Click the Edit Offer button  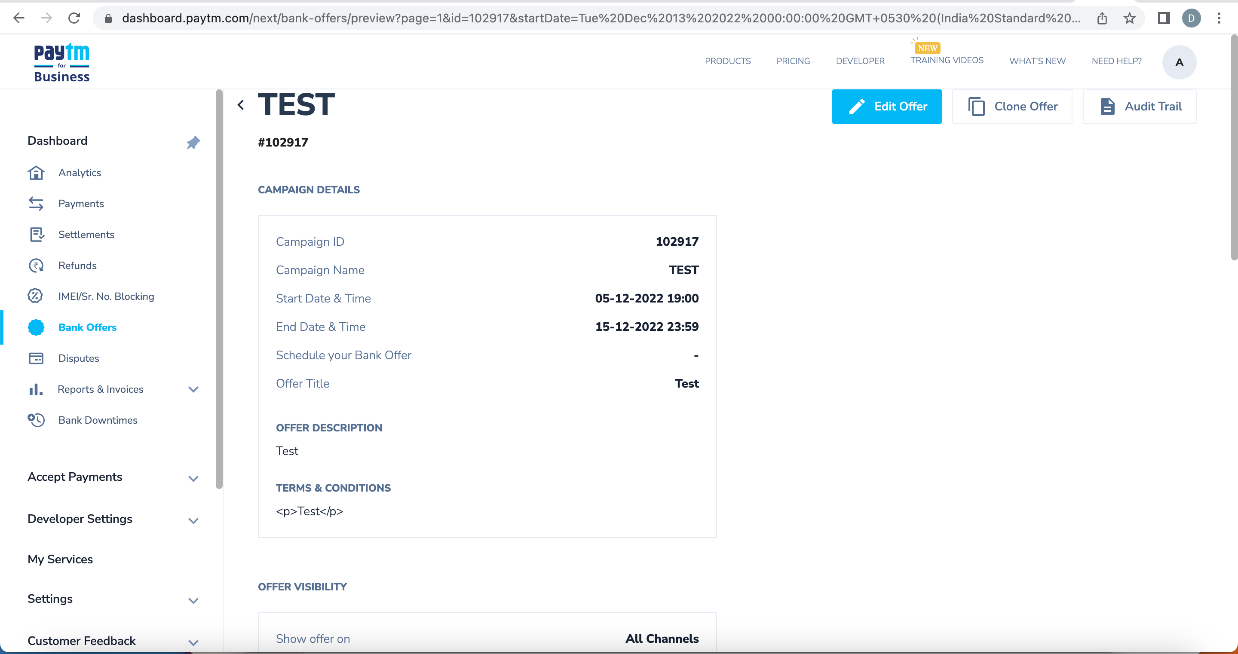point(887,106)
